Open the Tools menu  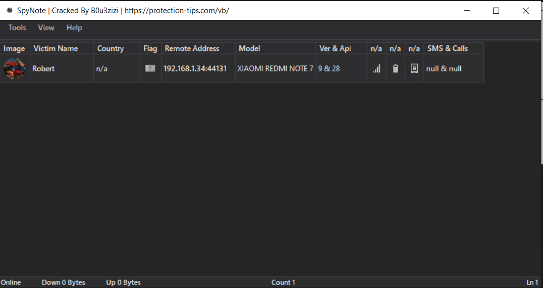[x=17, y=28]
